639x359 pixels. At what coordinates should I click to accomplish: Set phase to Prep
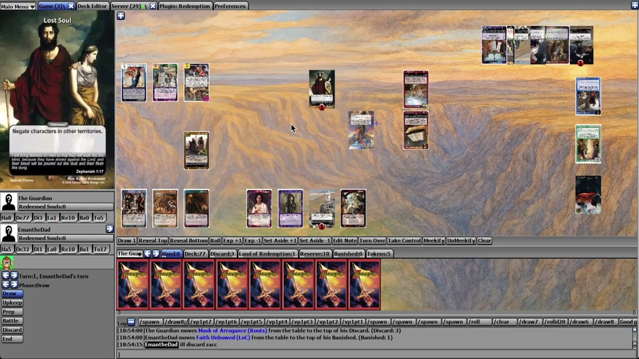click(x=12, y=312)
